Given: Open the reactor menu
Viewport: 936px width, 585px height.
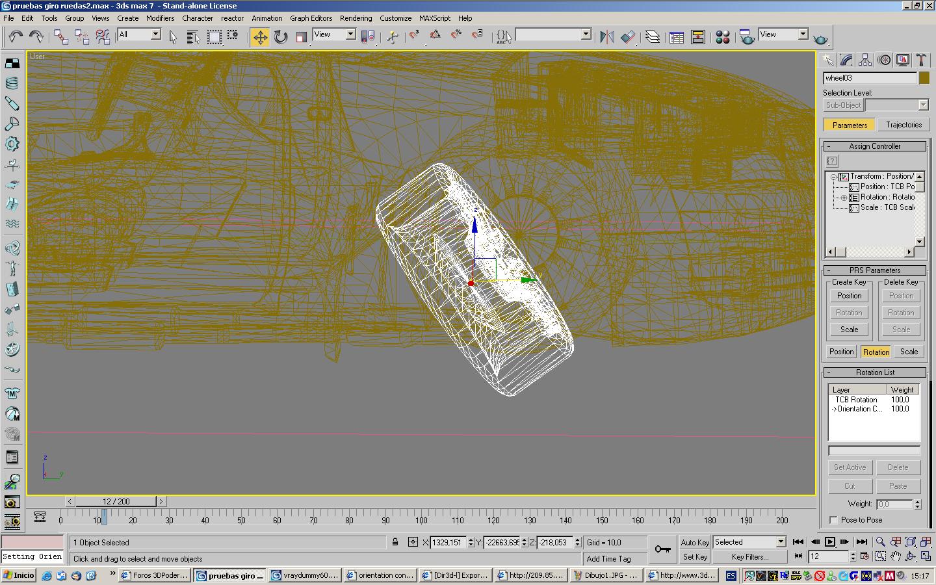Looking at the screenshot, I should 232,18.
